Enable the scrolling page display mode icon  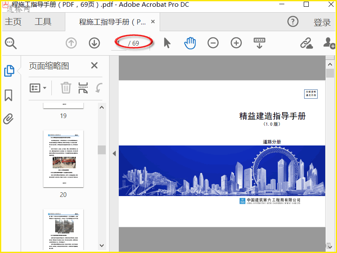tap(259, 43)
